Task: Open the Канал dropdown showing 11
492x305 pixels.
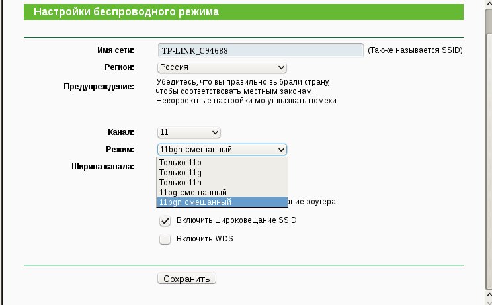Action: (x=188, y=133)
